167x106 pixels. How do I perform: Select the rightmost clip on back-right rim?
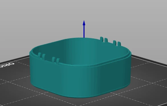point(119,44)
